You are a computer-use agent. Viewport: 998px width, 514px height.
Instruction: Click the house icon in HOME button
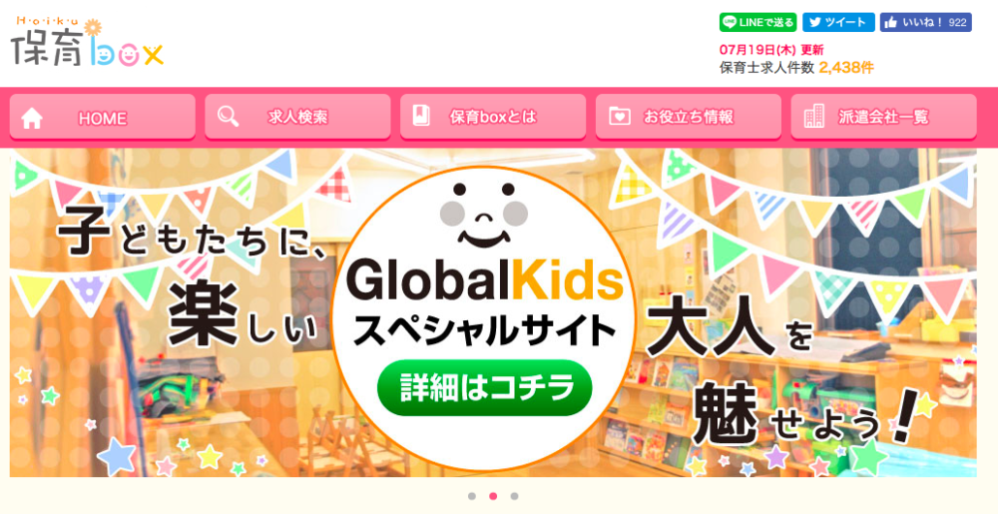tap(31, 119)
